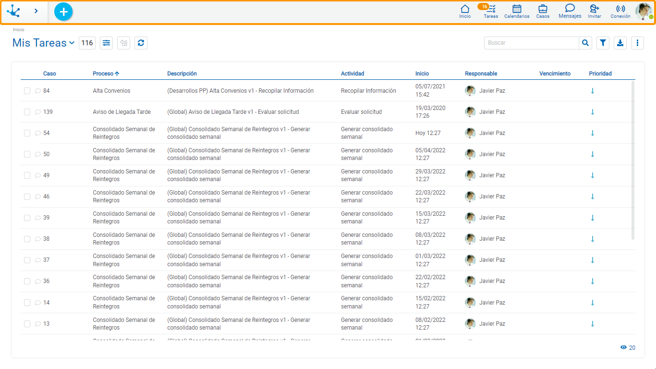Open the Calendarios icon in top bar
Image resolution: width=656 pixels, height=369 pixels.
pyautogui.click(x=517, y=12)
